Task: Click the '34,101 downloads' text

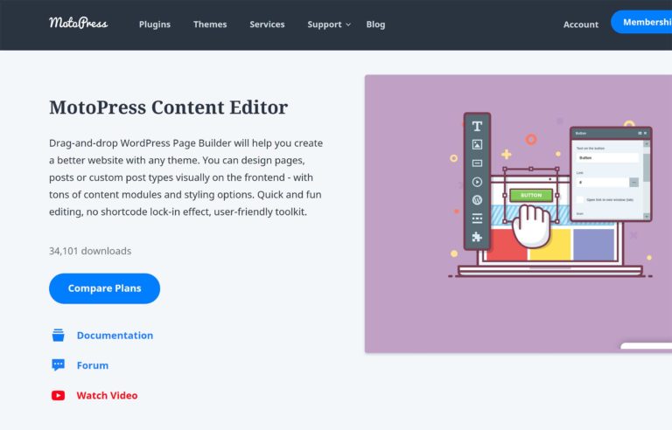Action: click(90, 251)
